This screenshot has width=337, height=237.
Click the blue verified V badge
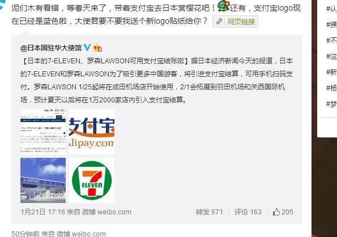point(87,47)
